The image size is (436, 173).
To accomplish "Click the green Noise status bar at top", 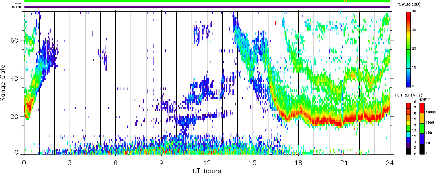I will click(x=207, y=2).
